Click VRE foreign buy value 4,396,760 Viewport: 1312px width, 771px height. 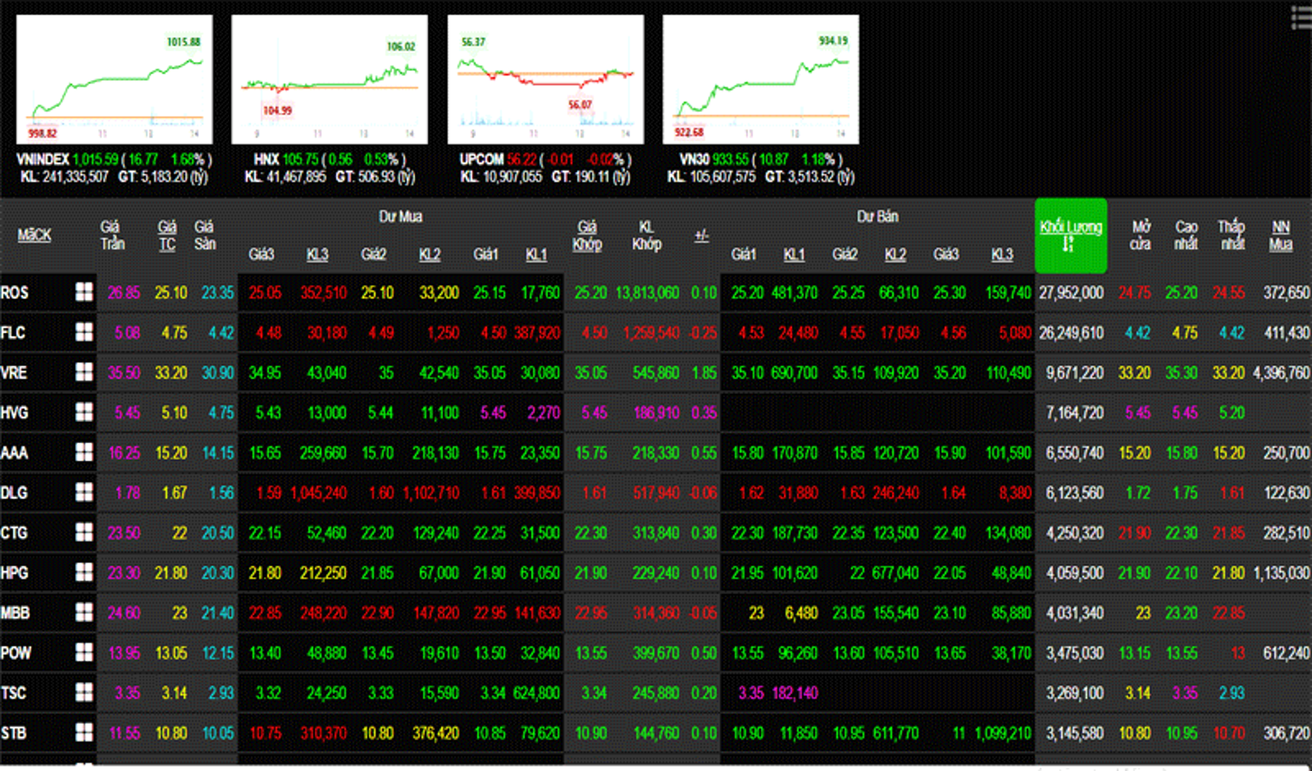1281,373
